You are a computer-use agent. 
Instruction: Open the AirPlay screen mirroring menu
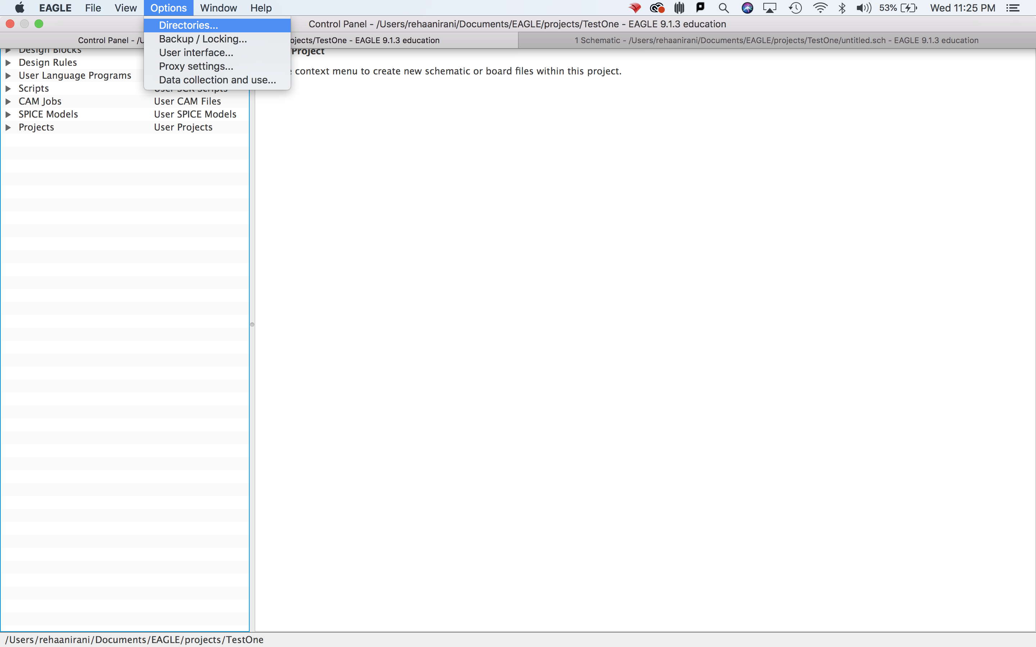point(770,8)
